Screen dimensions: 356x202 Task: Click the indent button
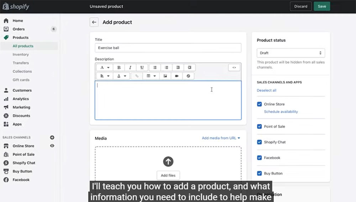[x=190, y=67]
